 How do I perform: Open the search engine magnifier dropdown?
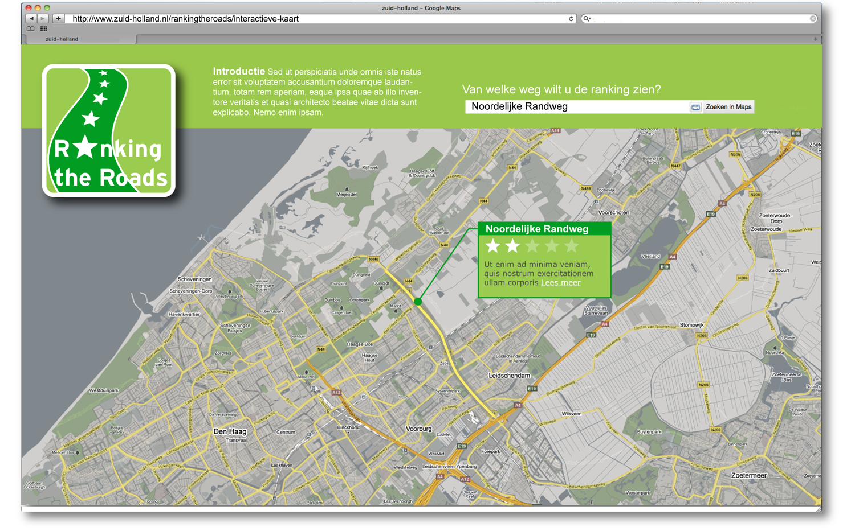tap(587, 19)
